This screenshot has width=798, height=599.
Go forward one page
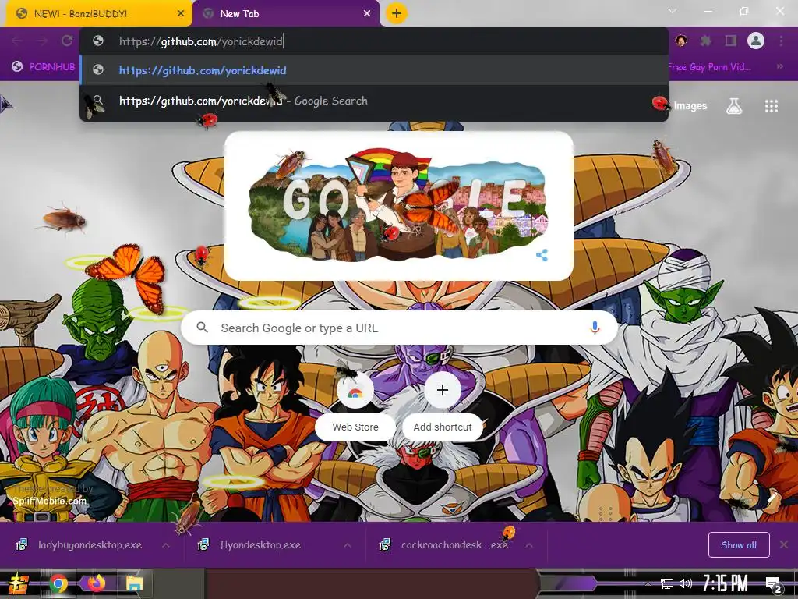pyautogui.click(x=42, y=41)
